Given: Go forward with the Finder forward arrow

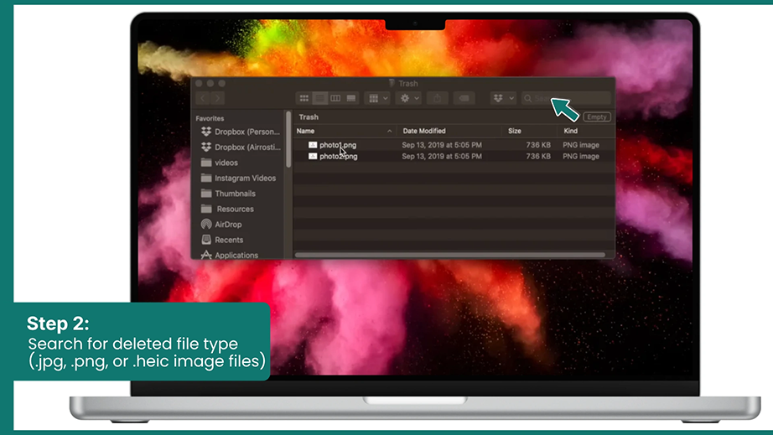Looking at the screenshot, I should [217, 98].
